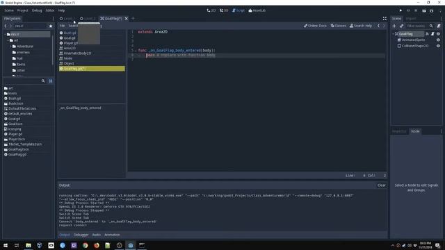445x250 pixels.
Task: Switch to the 2D workspace
Action: [211, 10]
